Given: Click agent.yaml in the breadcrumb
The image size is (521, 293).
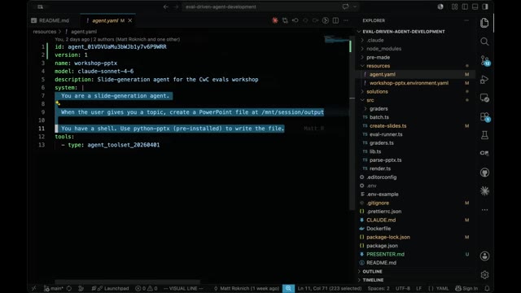Looking at the screenshot, I should tap(84, 32).
